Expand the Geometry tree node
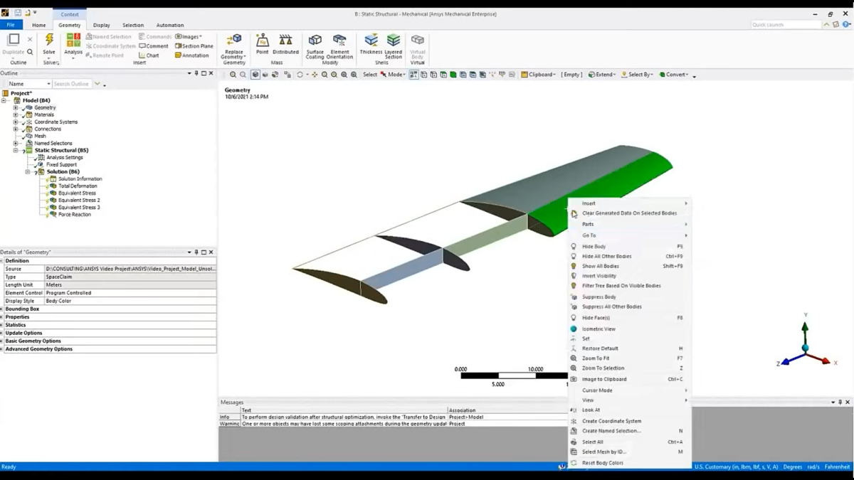Viewport: 854px width, 480px height. (16, 107)
